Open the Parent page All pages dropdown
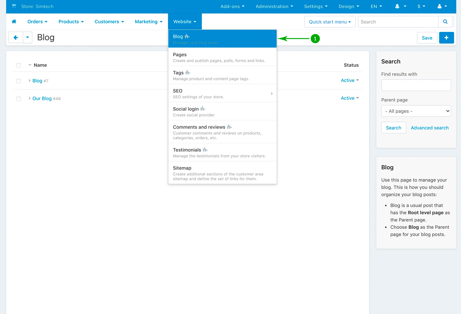 (416, 111)
